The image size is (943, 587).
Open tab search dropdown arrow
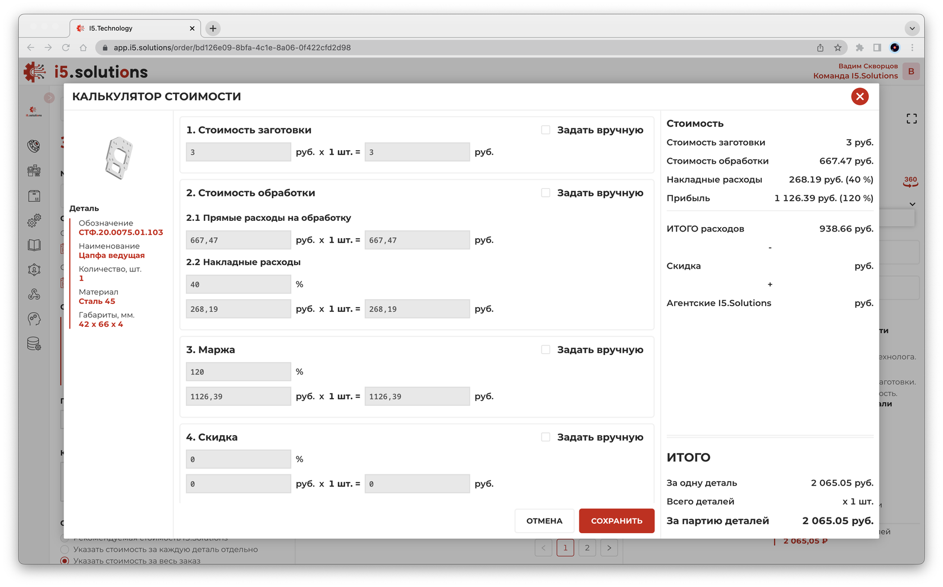[x=912, y=28]
